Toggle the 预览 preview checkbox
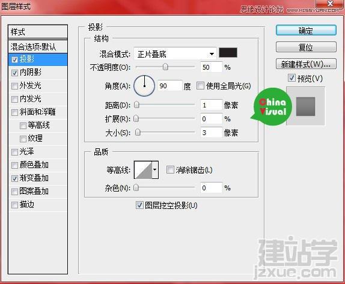Viewport: 345px width, 284px height. pos(292,78)
